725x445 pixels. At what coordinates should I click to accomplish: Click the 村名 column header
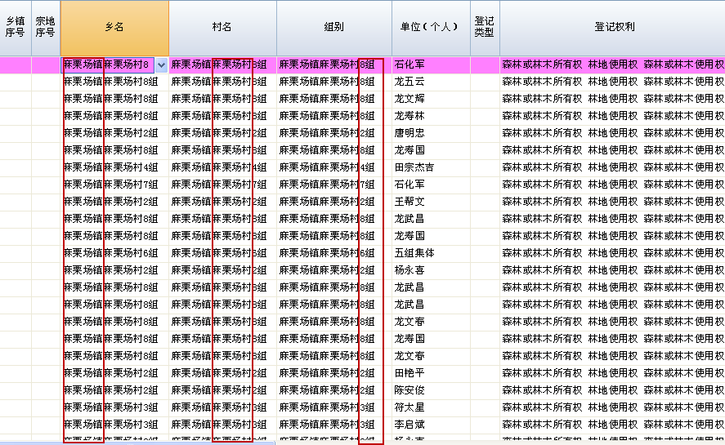[222, 28]
